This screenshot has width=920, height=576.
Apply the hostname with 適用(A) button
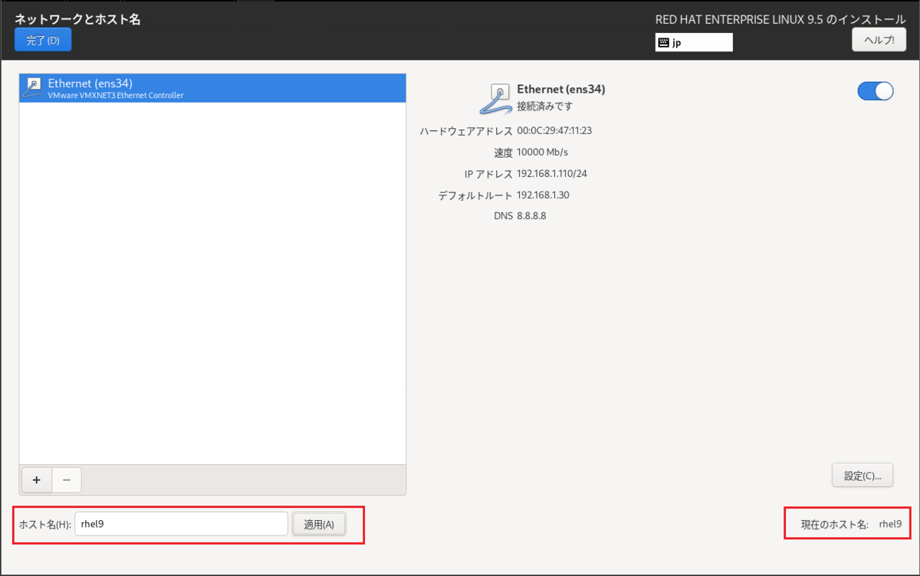click(x=319, y=525)
